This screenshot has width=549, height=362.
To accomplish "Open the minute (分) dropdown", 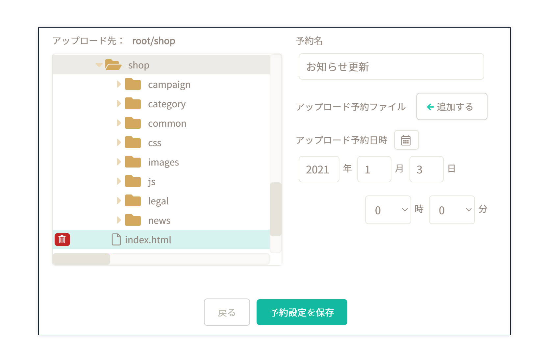I will (x=452, y=210).
